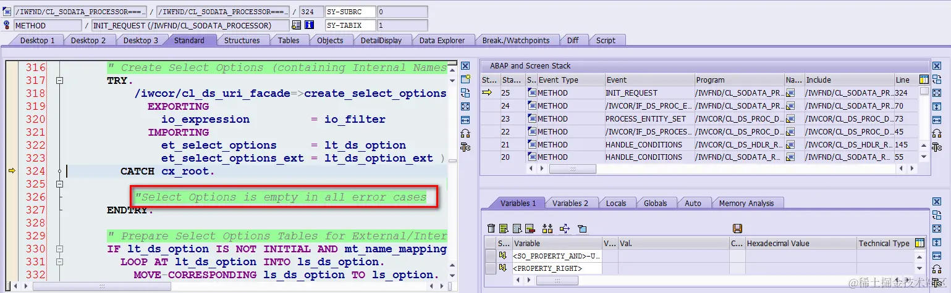The image size is (951, 293).
Task: Close the ABAP and Screen Stack tool
Action: pos(936,66)
